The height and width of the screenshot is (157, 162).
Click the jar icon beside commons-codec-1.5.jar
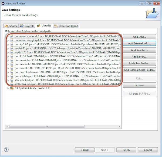click(x=12, y=36)
